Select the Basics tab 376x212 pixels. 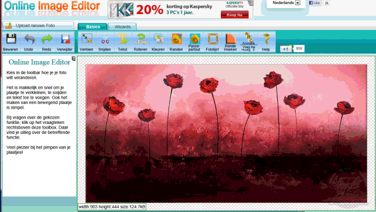93,26
